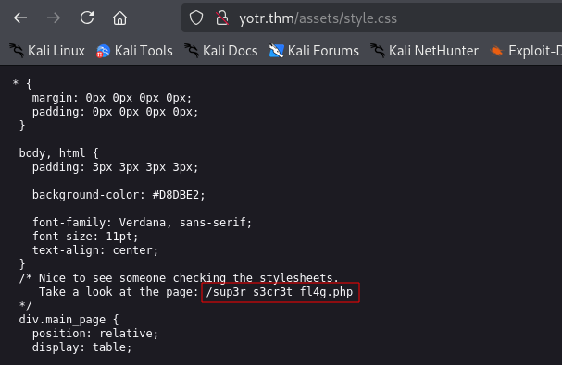Click the display: table line
Image resolution: width=562 pixels, height=365 pixels.
click(x=82, y=347)
